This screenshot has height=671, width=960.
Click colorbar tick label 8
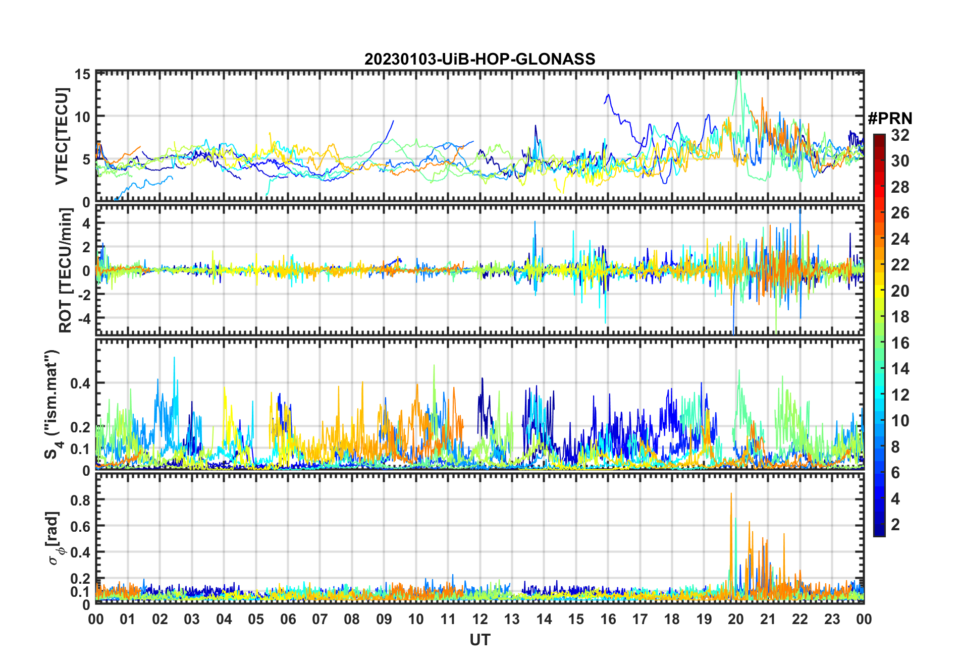(895, 446)
